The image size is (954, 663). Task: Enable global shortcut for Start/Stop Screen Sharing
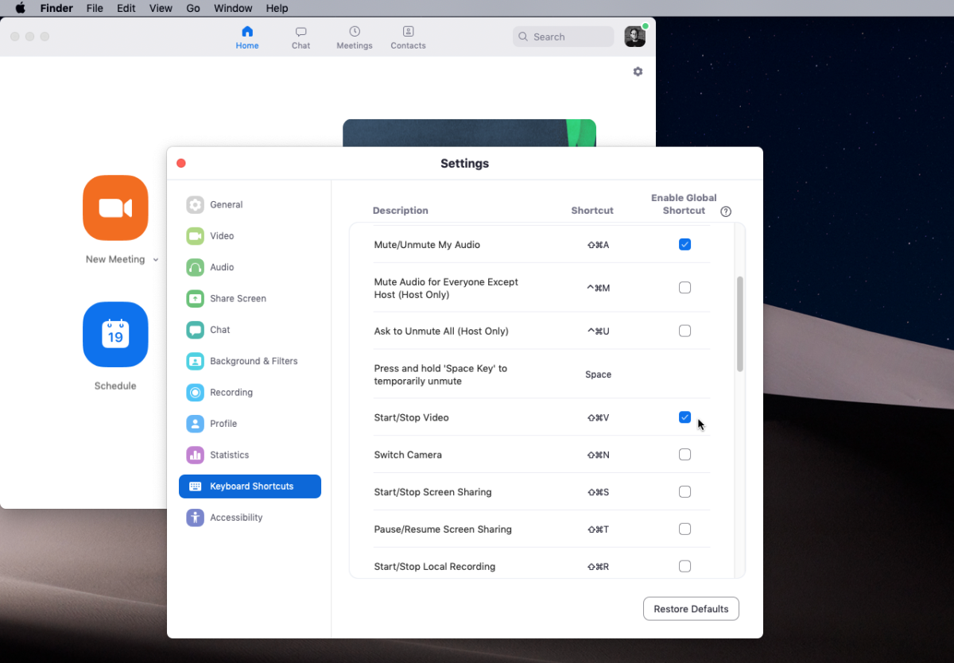(x=684, y=492)
